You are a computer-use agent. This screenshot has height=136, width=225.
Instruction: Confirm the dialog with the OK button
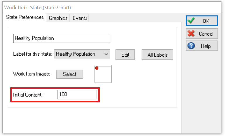202,21
